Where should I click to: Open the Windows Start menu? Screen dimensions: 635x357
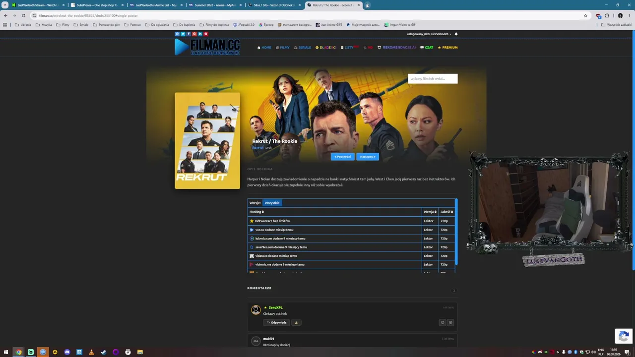6,352
